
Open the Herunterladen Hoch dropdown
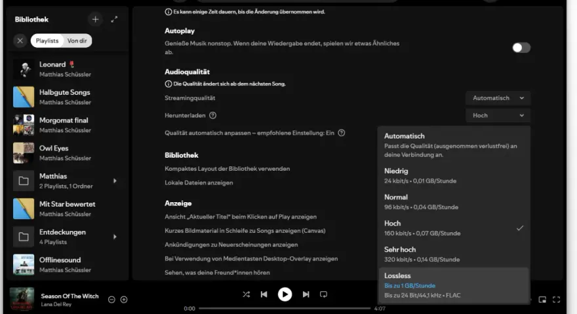point(498,115)
